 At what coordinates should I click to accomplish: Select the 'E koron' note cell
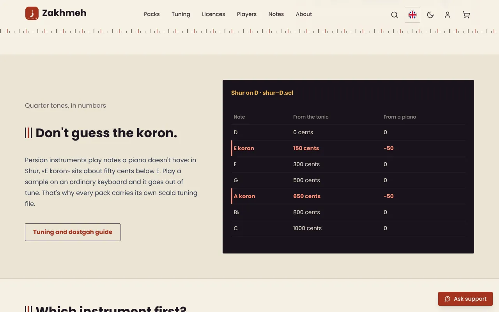click(244, 148)
